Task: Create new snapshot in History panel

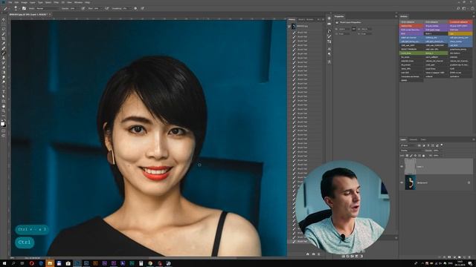Action: [313, 254]
